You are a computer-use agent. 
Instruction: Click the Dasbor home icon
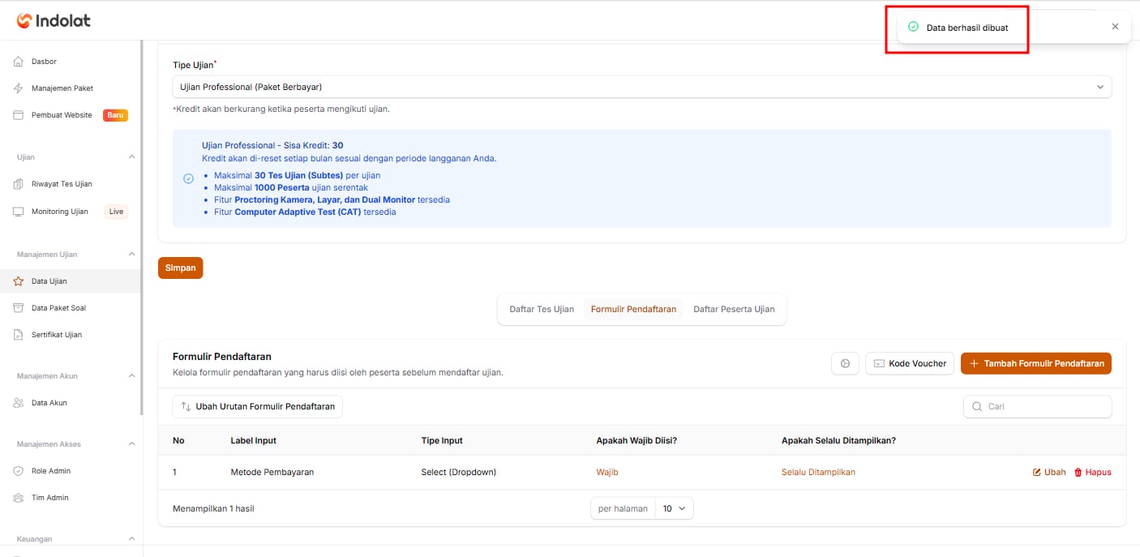[x=19, y=62]
